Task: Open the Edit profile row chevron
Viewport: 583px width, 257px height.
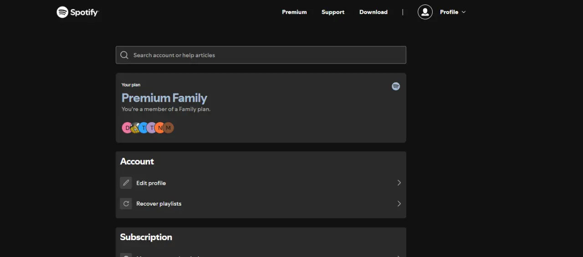Action: pos(399,183)
